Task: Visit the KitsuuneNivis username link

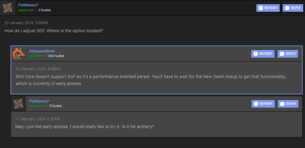Action: [x=42, y=51]
